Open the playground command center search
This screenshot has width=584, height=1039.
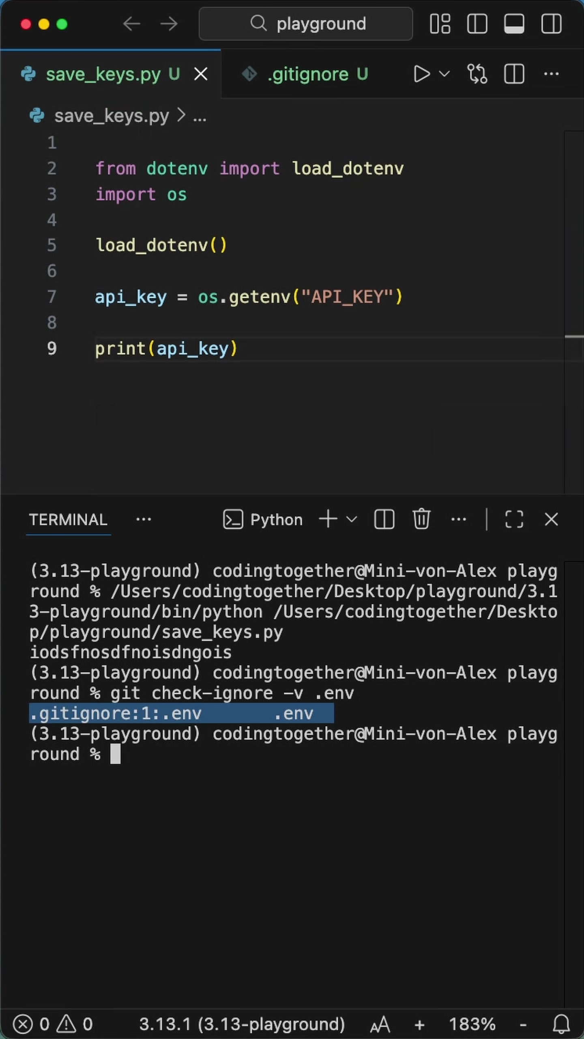pyautogui.click(x=306, y=24)
